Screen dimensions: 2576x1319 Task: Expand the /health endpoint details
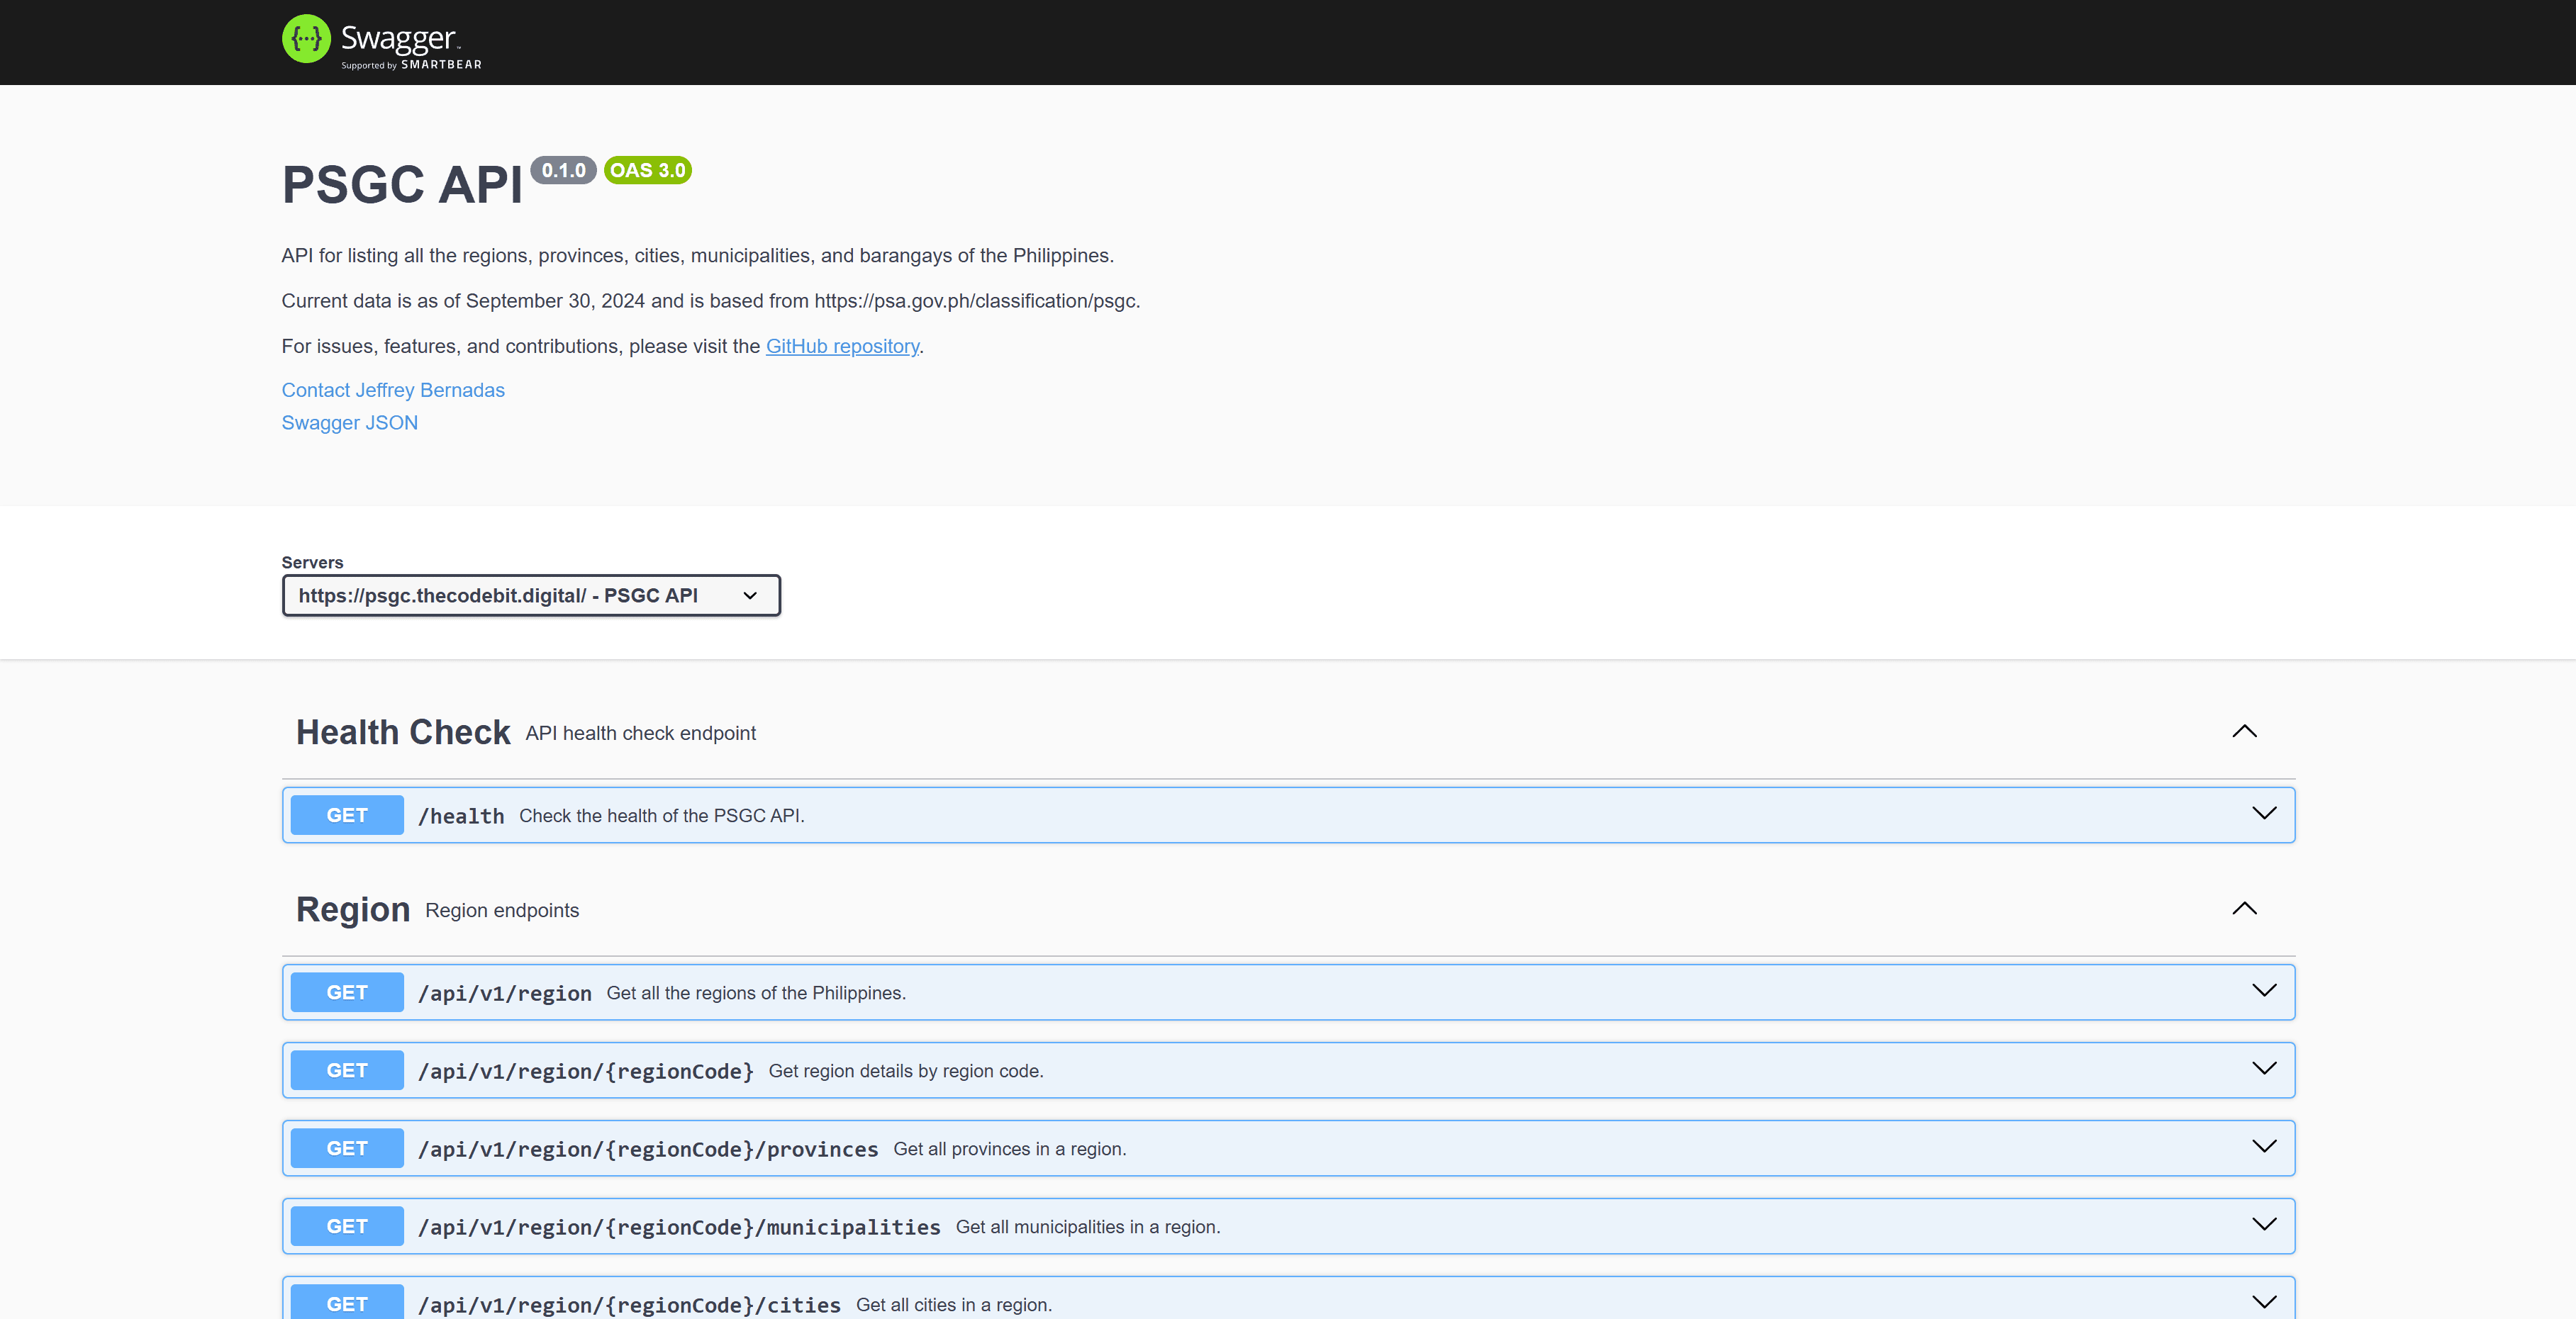tap(2264, 814)
